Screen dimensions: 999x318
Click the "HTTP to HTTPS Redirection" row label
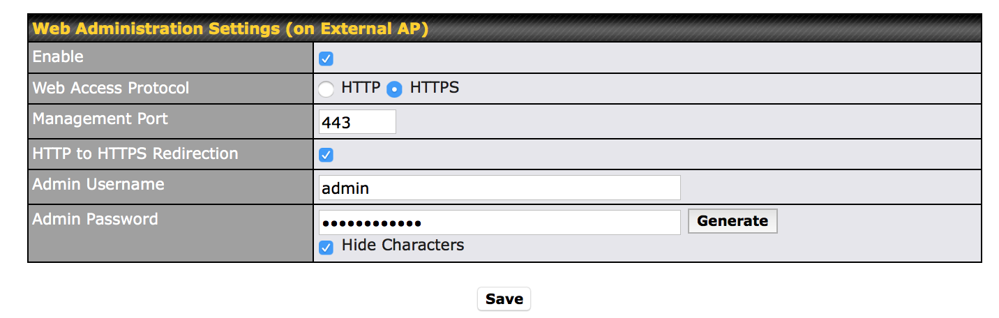(x=135, y=153)
